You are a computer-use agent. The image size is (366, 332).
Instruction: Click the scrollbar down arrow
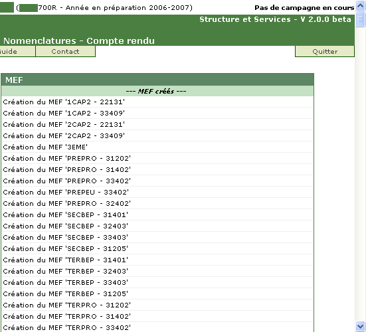[x=361, y=326]
